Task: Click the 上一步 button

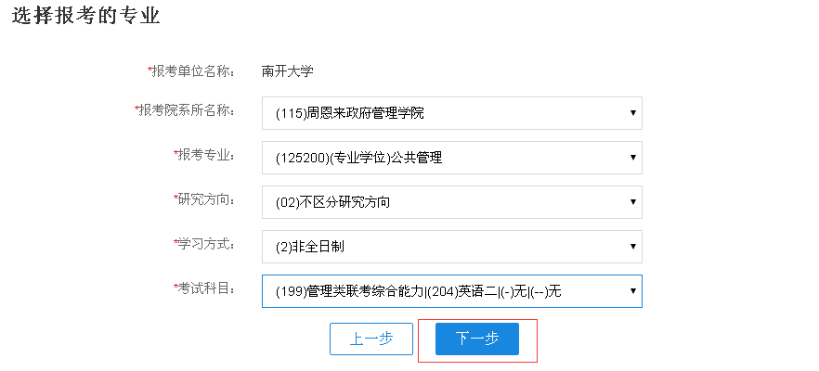Action: pos(370,339)
